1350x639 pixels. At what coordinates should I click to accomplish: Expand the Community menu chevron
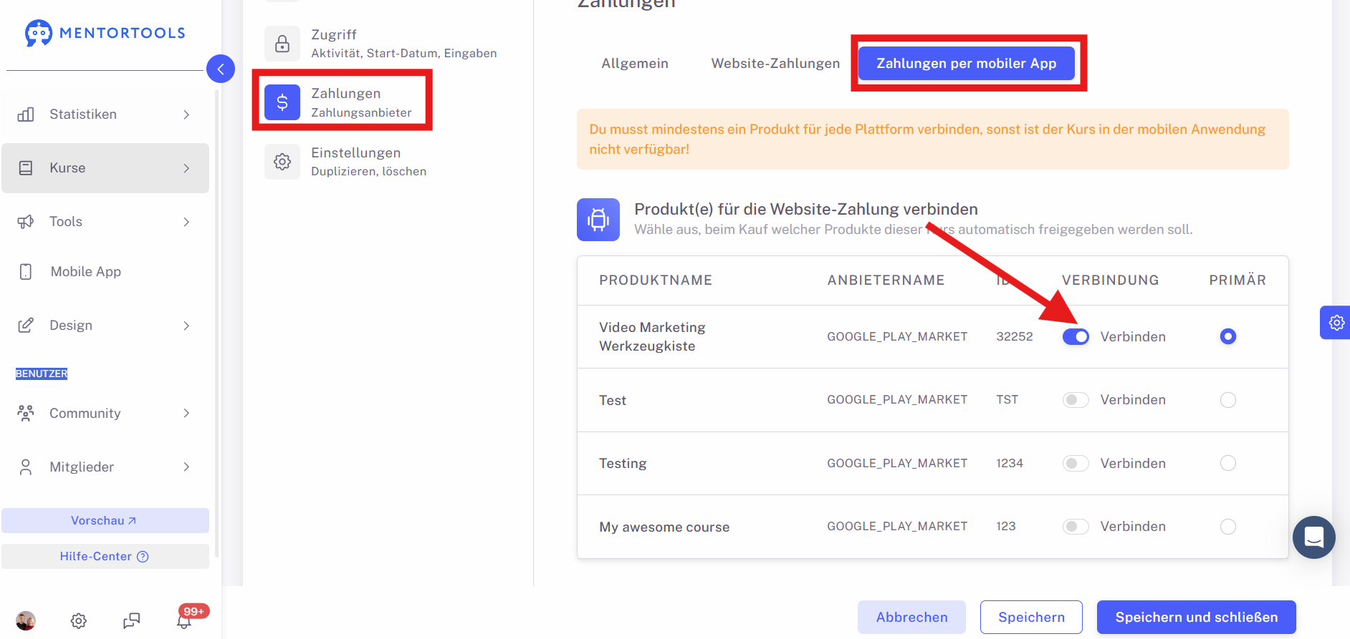186,413
